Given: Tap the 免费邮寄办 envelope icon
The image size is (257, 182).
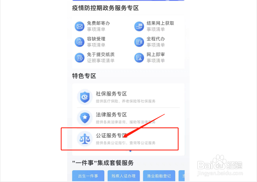Looking at the screenshot, I should 80,26.
